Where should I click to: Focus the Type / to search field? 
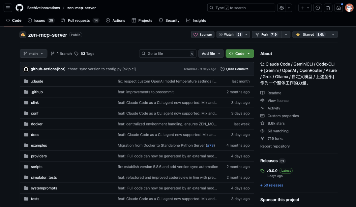click(x=241, y=8)
